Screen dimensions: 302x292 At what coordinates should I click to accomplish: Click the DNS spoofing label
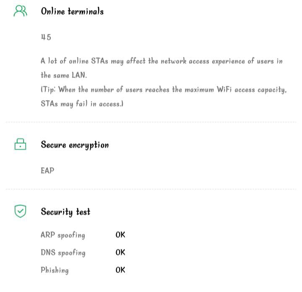[x=63, y=253]
